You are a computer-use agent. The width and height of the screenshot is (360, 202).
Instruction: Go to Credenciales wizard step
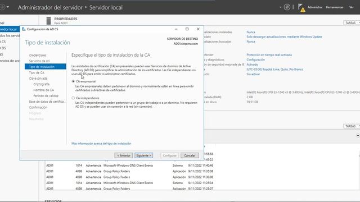(38, 55)
